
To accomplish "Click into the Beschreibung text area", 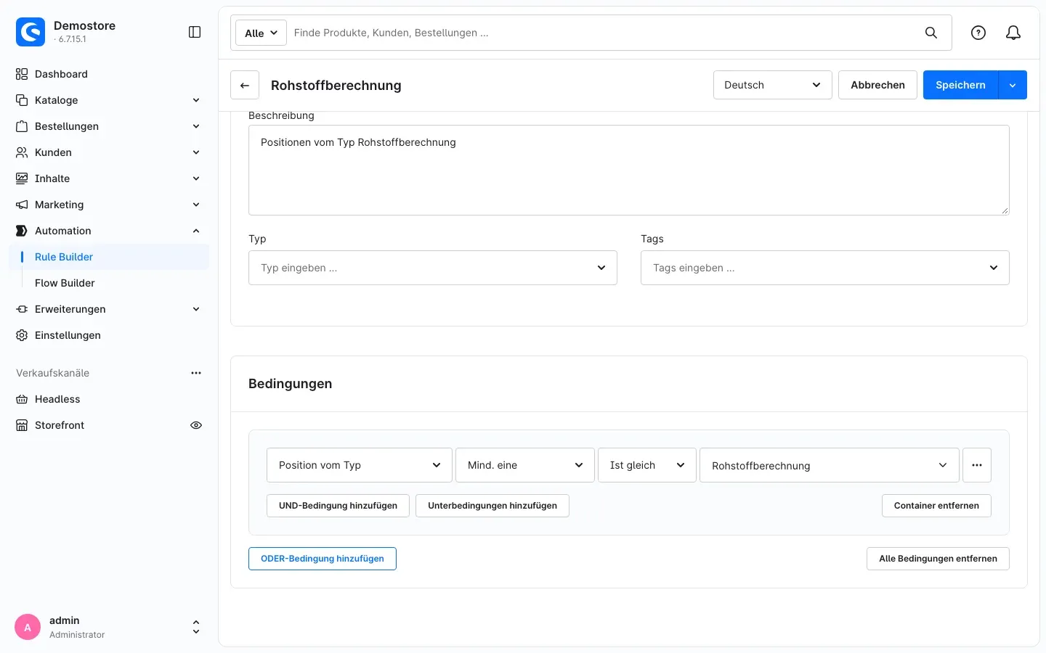I will 629,171.
